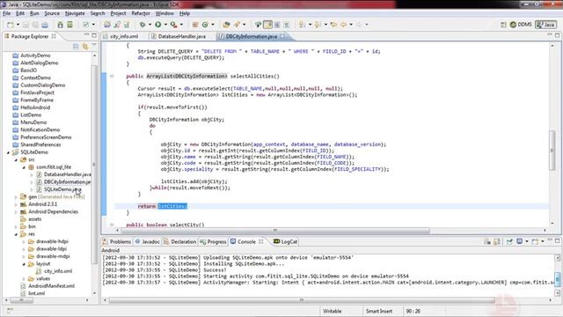The width and height of the screenshot is (563, 317).
Task: Click the Back navigation arrow icon
Action: tap(344, 25)
